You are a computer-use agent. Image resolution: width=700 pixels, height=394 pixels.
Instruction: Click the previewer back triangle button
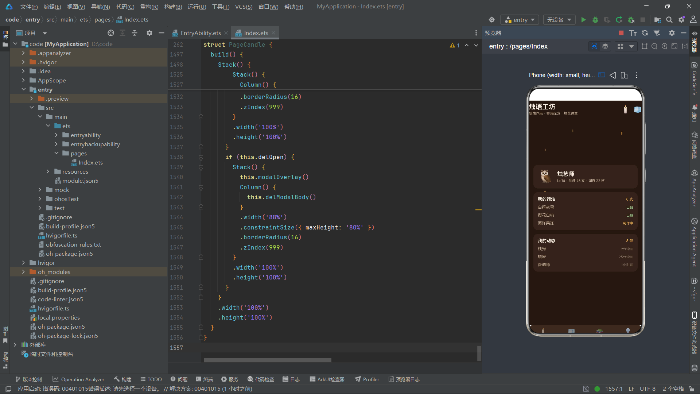(613, 75)
